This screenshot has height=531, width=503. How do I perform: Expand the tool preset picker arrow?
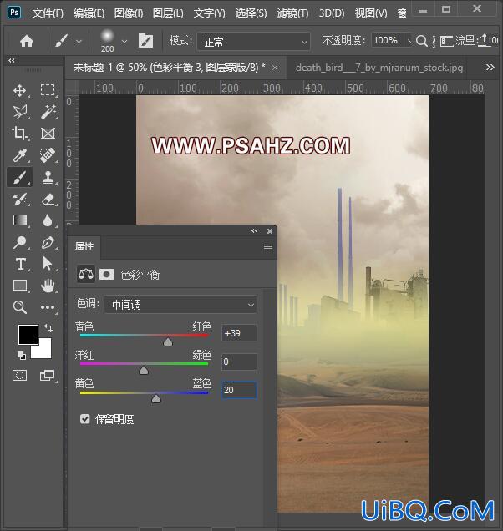(79, 41)
